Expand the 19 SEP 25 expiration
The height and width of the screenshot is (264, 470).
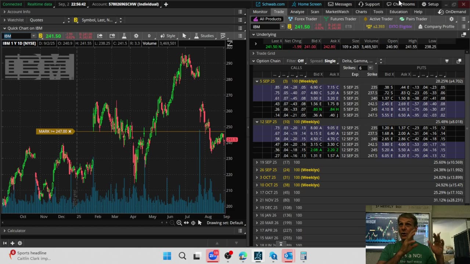pyautogui.click(x=257, y=162)
